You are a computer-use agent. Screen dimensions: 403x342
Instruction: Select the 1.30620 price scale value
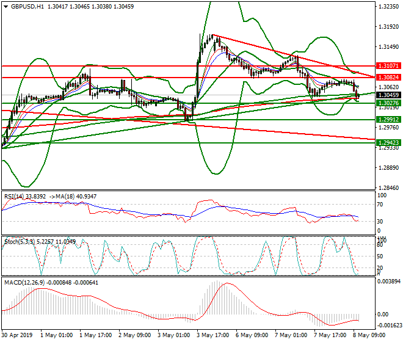pyautogui.click(x=389, y=87)
